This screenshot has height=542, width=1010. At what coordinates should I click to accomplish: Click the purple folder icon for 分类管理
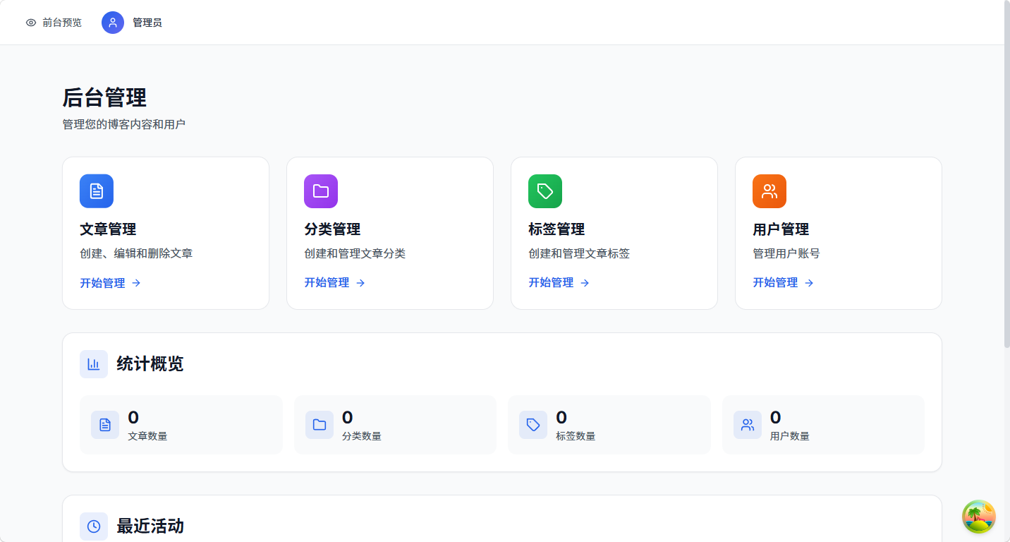[x=321, y=191]
